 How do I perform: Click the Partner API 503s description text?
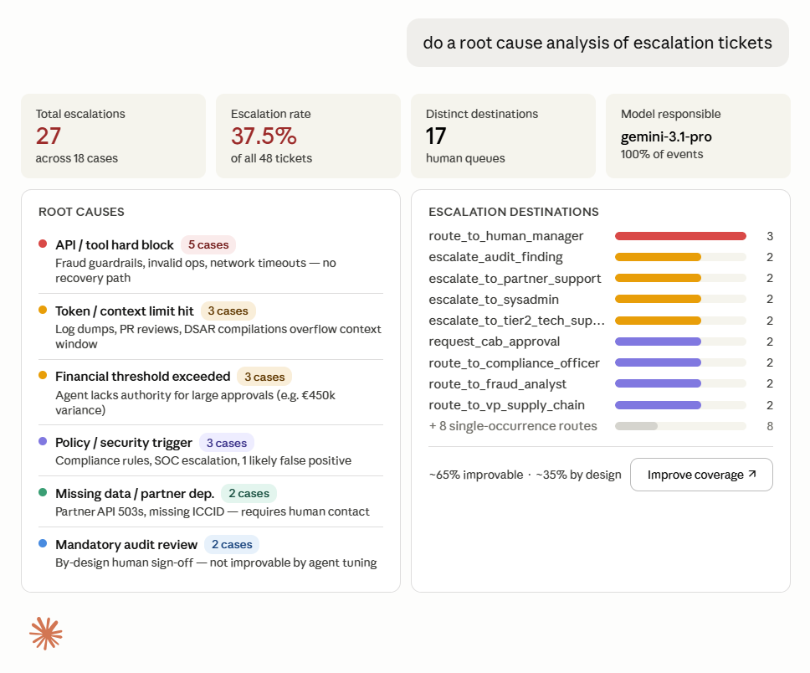tap(213, 511)
